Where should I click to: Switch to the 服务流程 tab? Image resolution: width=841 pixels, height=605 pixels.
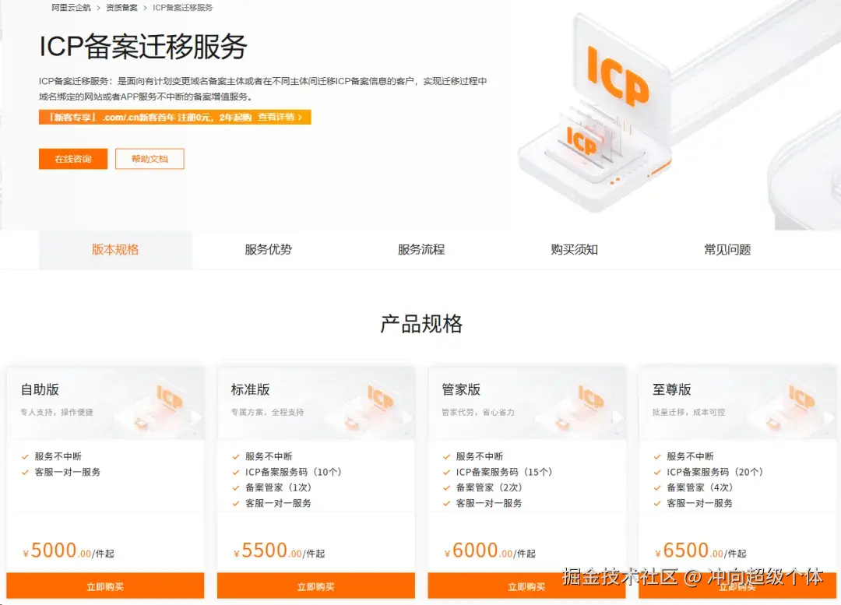(x=421, y=249)
